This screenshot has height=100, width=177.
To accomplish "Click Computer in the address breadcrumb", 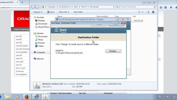I will tap(51, 7).
